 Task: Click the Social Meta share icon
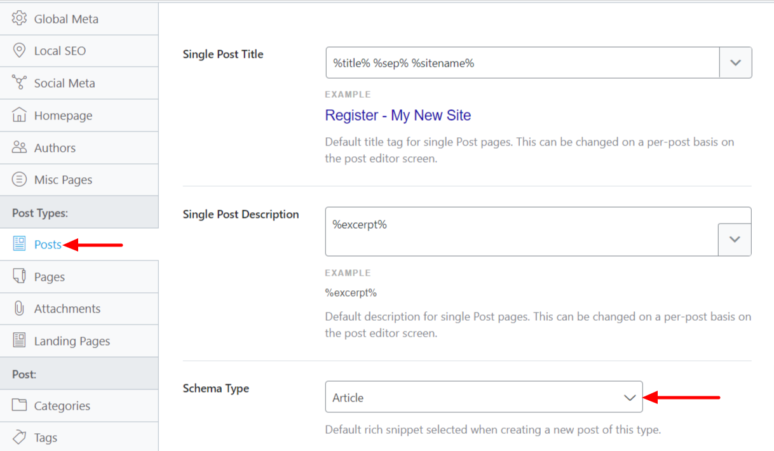pyautogui.click(x=20, y=83)
